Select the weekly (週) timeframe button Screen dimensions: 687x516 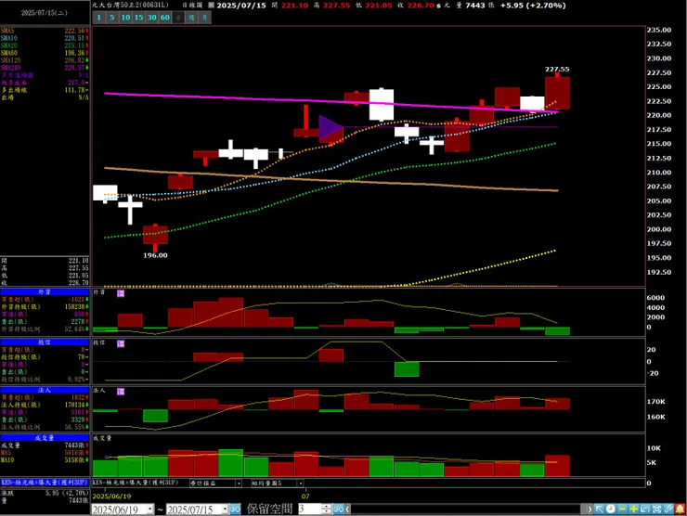pos(191,18)
